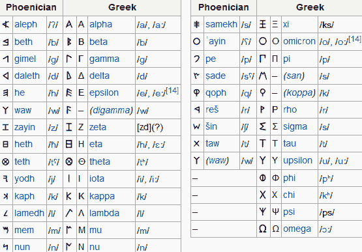Viewport: 362px width, 252px height.
Task: Open the sigma link
Action: click(x=295, y=126)
